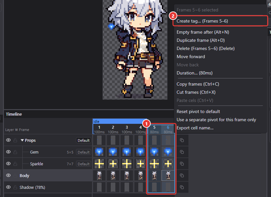Open Default dropdown on Gem row

tap(84, 152)
